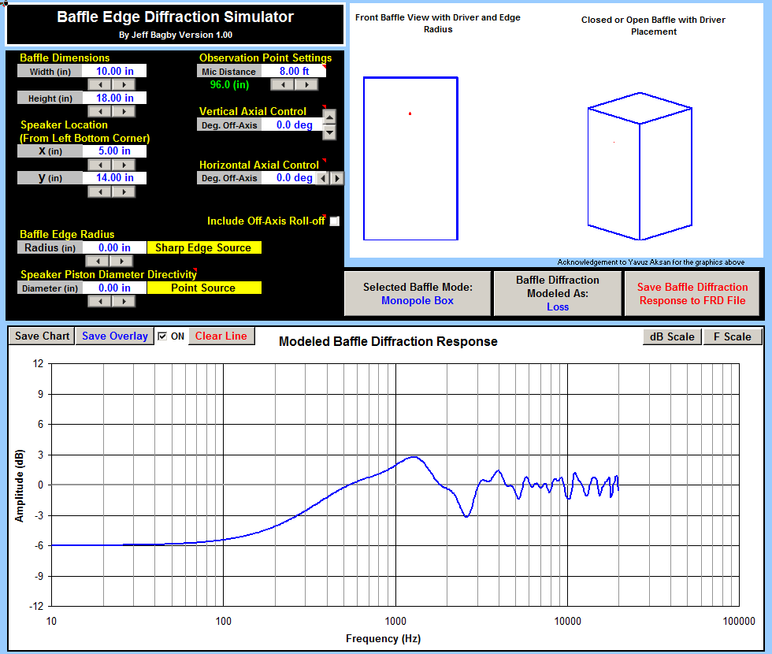
Task: Increase Mic Distance with right arrow
Action: pyautogui.click(x=306, y=84)
